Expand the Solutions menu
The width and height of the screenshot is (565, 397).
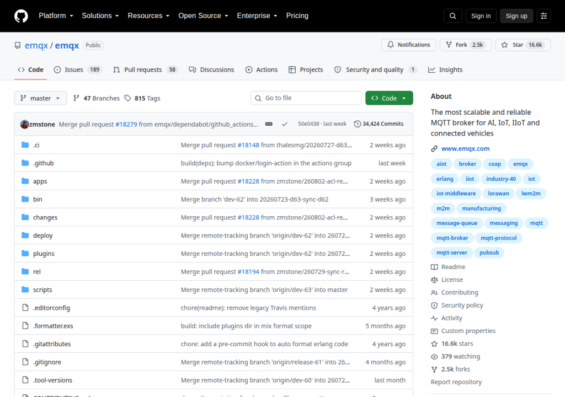[100, 16]
